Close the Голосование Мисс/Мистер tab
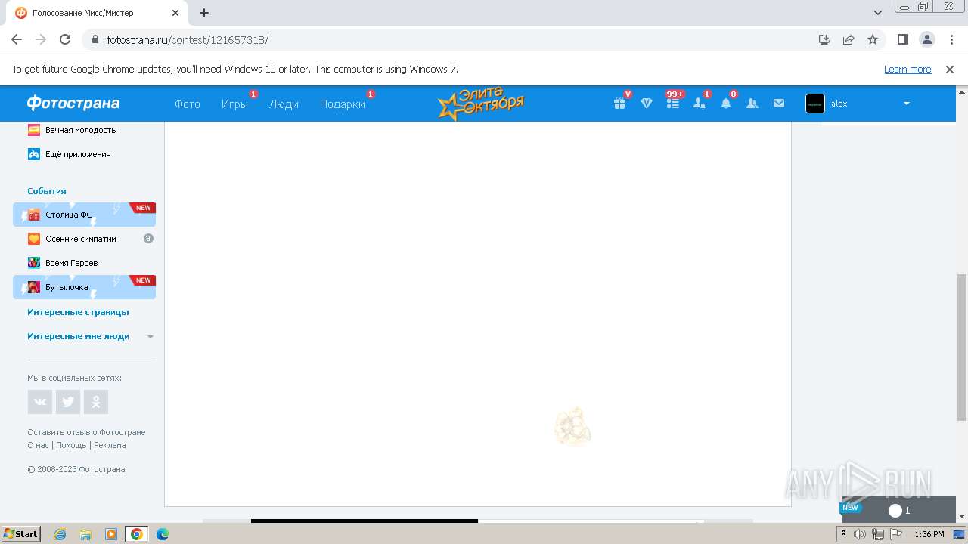Viewport: 968px width, 544px height. (175, 13)
